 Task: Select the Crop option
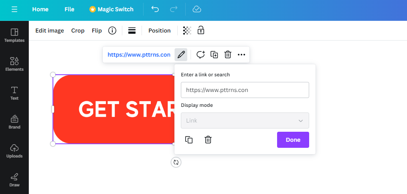coord(78,31)
